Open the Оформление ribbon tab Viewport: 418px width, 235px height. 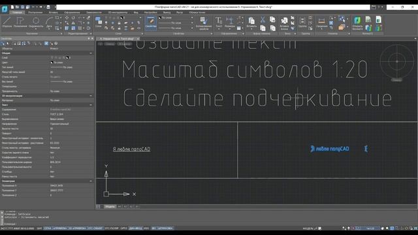click(72, 12)
